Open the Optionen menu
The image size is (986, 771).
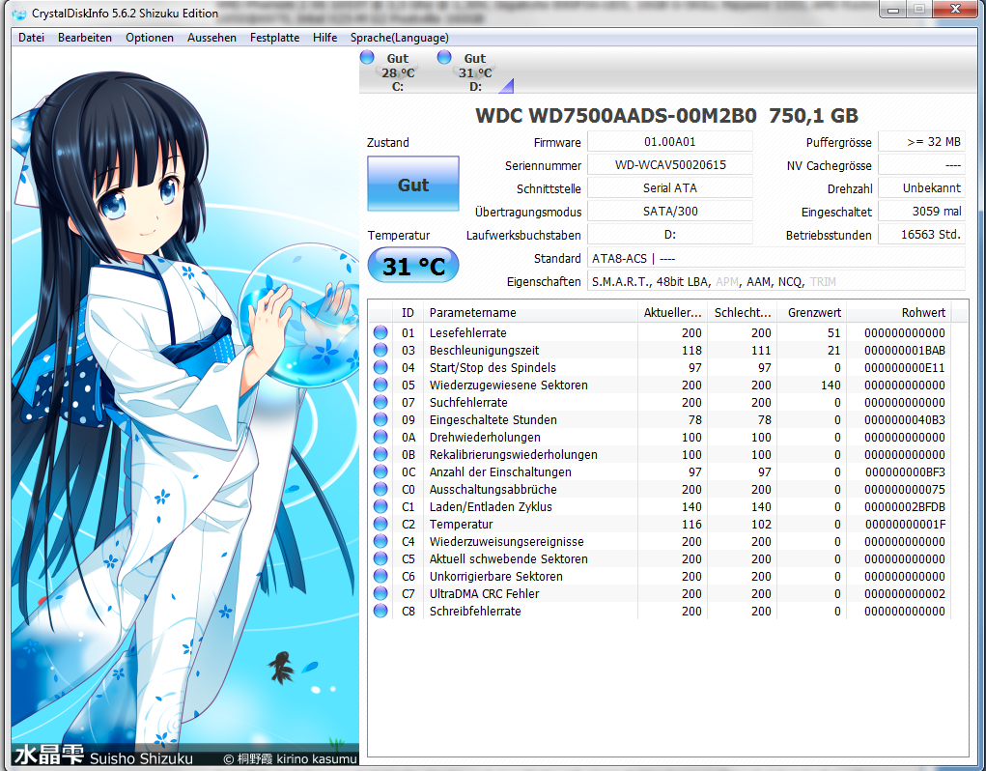(x=149, y=38)
